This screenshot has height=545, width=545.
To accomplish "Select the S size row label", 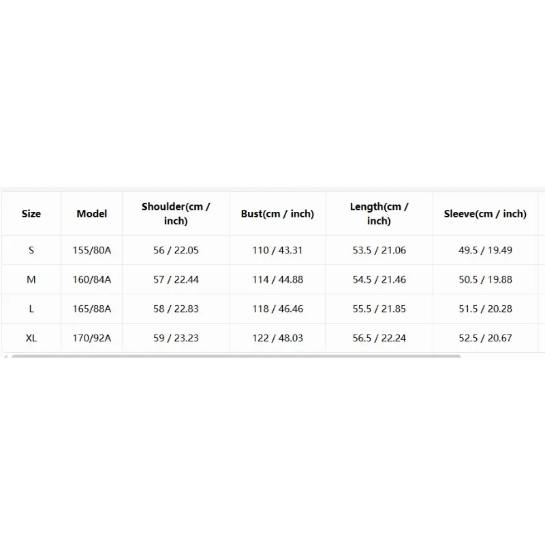I will 31,250.
